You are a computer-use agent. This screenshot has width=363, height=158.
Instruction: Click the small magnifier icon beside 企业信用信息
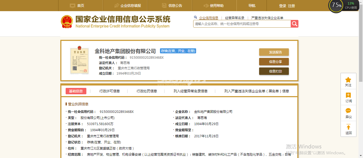pos(196,18)
